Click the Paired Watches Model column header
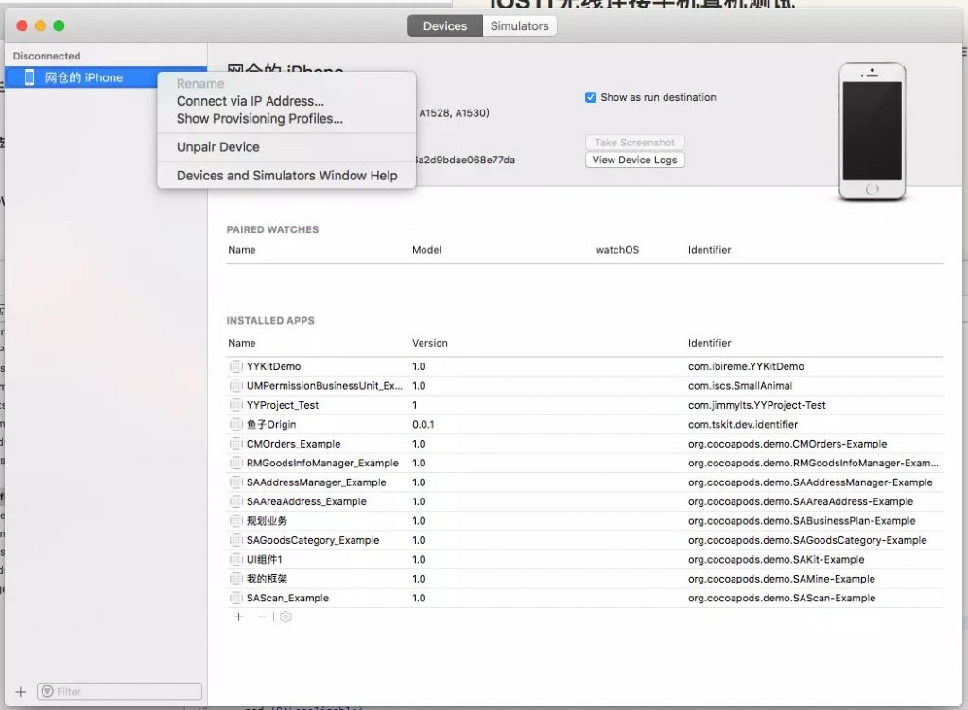The width and height of the screenshot is (968, 710). pos(426,249)
